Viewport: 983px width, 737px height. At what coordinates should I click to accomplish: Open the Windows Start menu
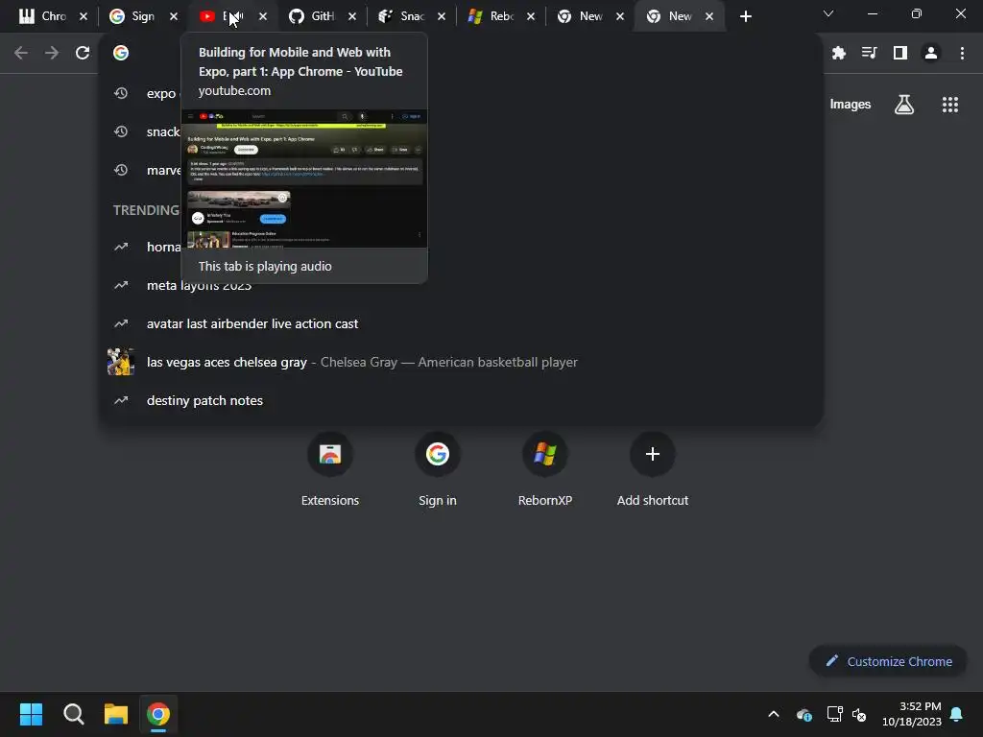coord(31,714)
